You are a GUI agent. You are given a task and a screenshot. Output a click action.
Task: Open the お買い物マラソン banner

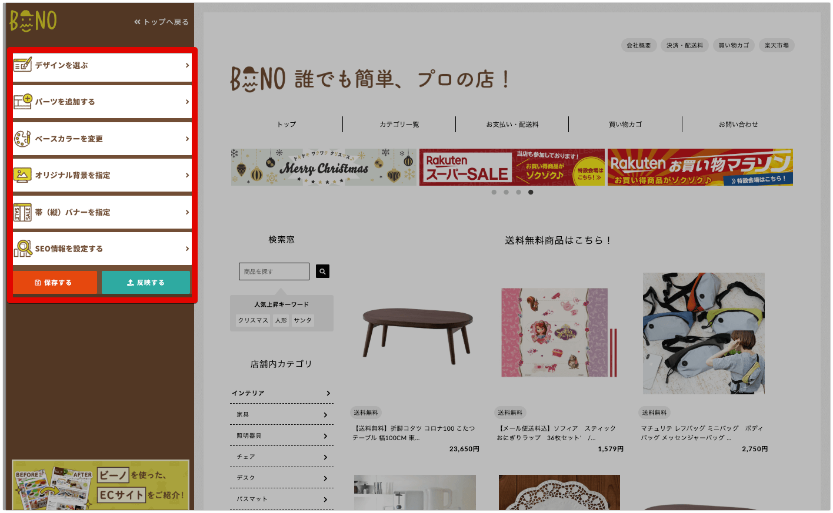(700, 167)
